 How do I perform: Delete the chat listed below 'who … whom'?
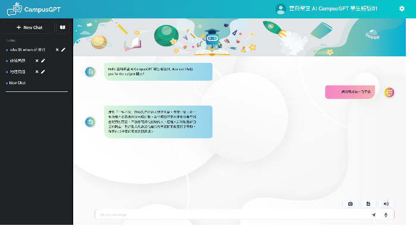click(37, 61)
